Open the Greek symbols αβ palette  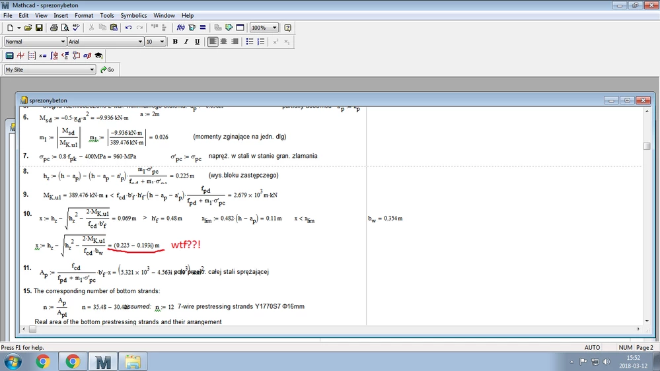click(x=87, y=55)
